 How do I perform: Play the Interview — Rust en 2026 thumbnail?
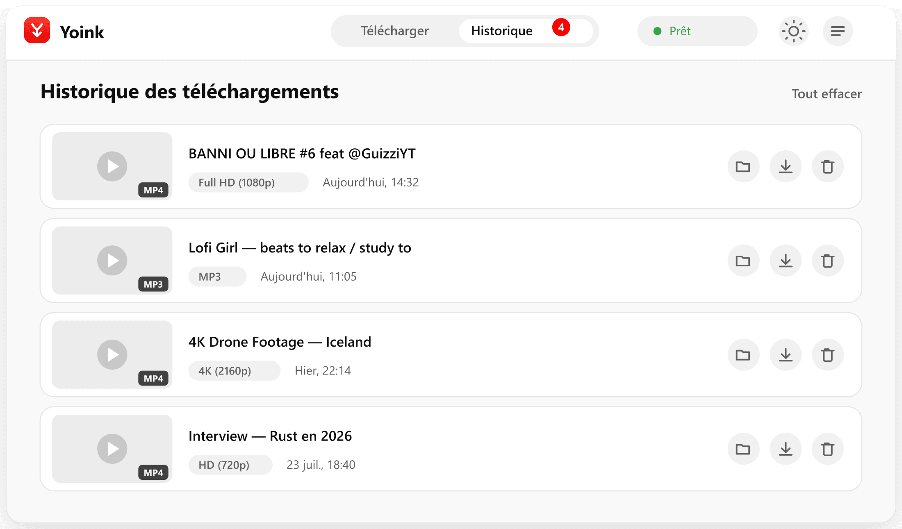112,449
